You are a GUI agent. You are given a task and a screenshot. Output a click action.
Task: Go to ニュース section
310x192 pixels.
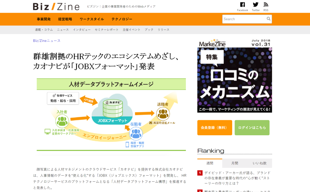coord(63,30)
